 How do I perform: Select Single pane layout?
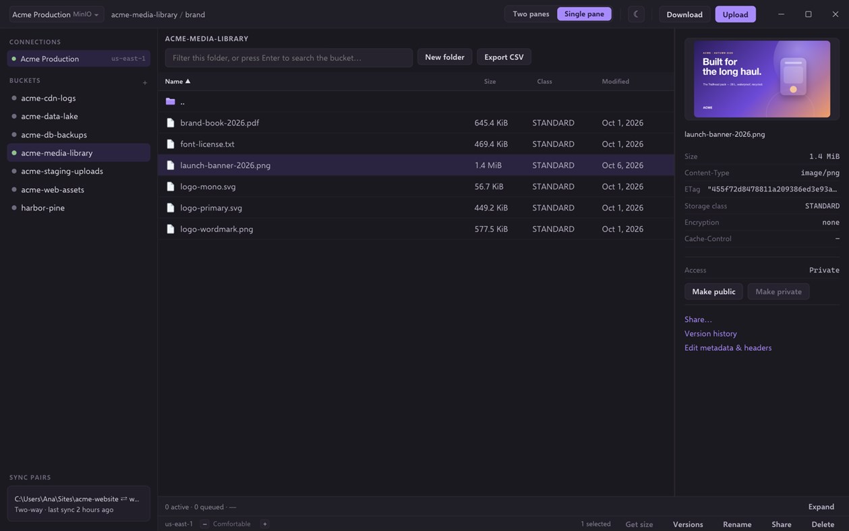coord(584,14)
